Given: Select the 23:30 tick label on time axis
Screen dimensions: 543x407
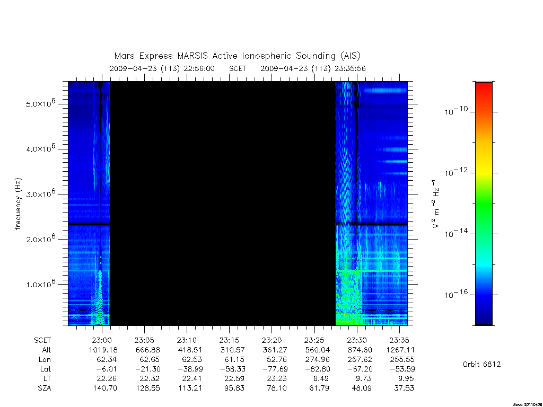Looking at the screenshot, I should coord(357,340).
